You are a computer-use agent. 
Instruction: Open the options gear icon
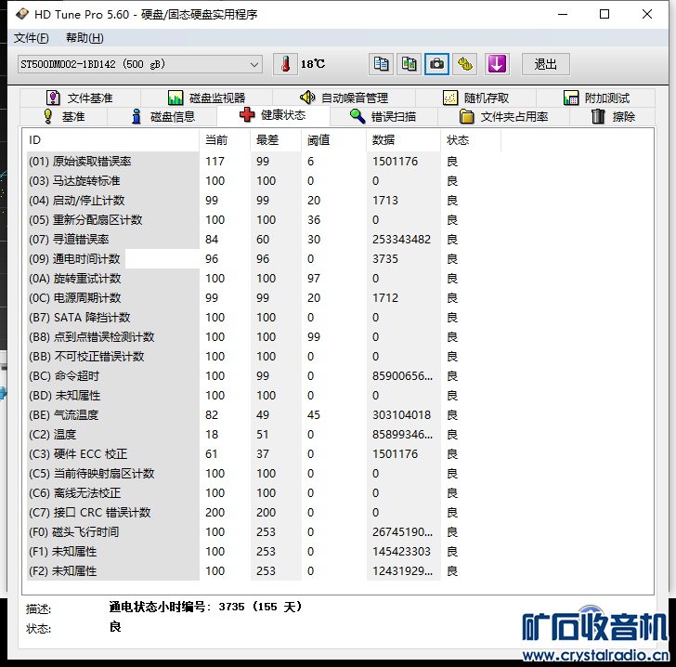pyautogui.click(x=465, y=64)
